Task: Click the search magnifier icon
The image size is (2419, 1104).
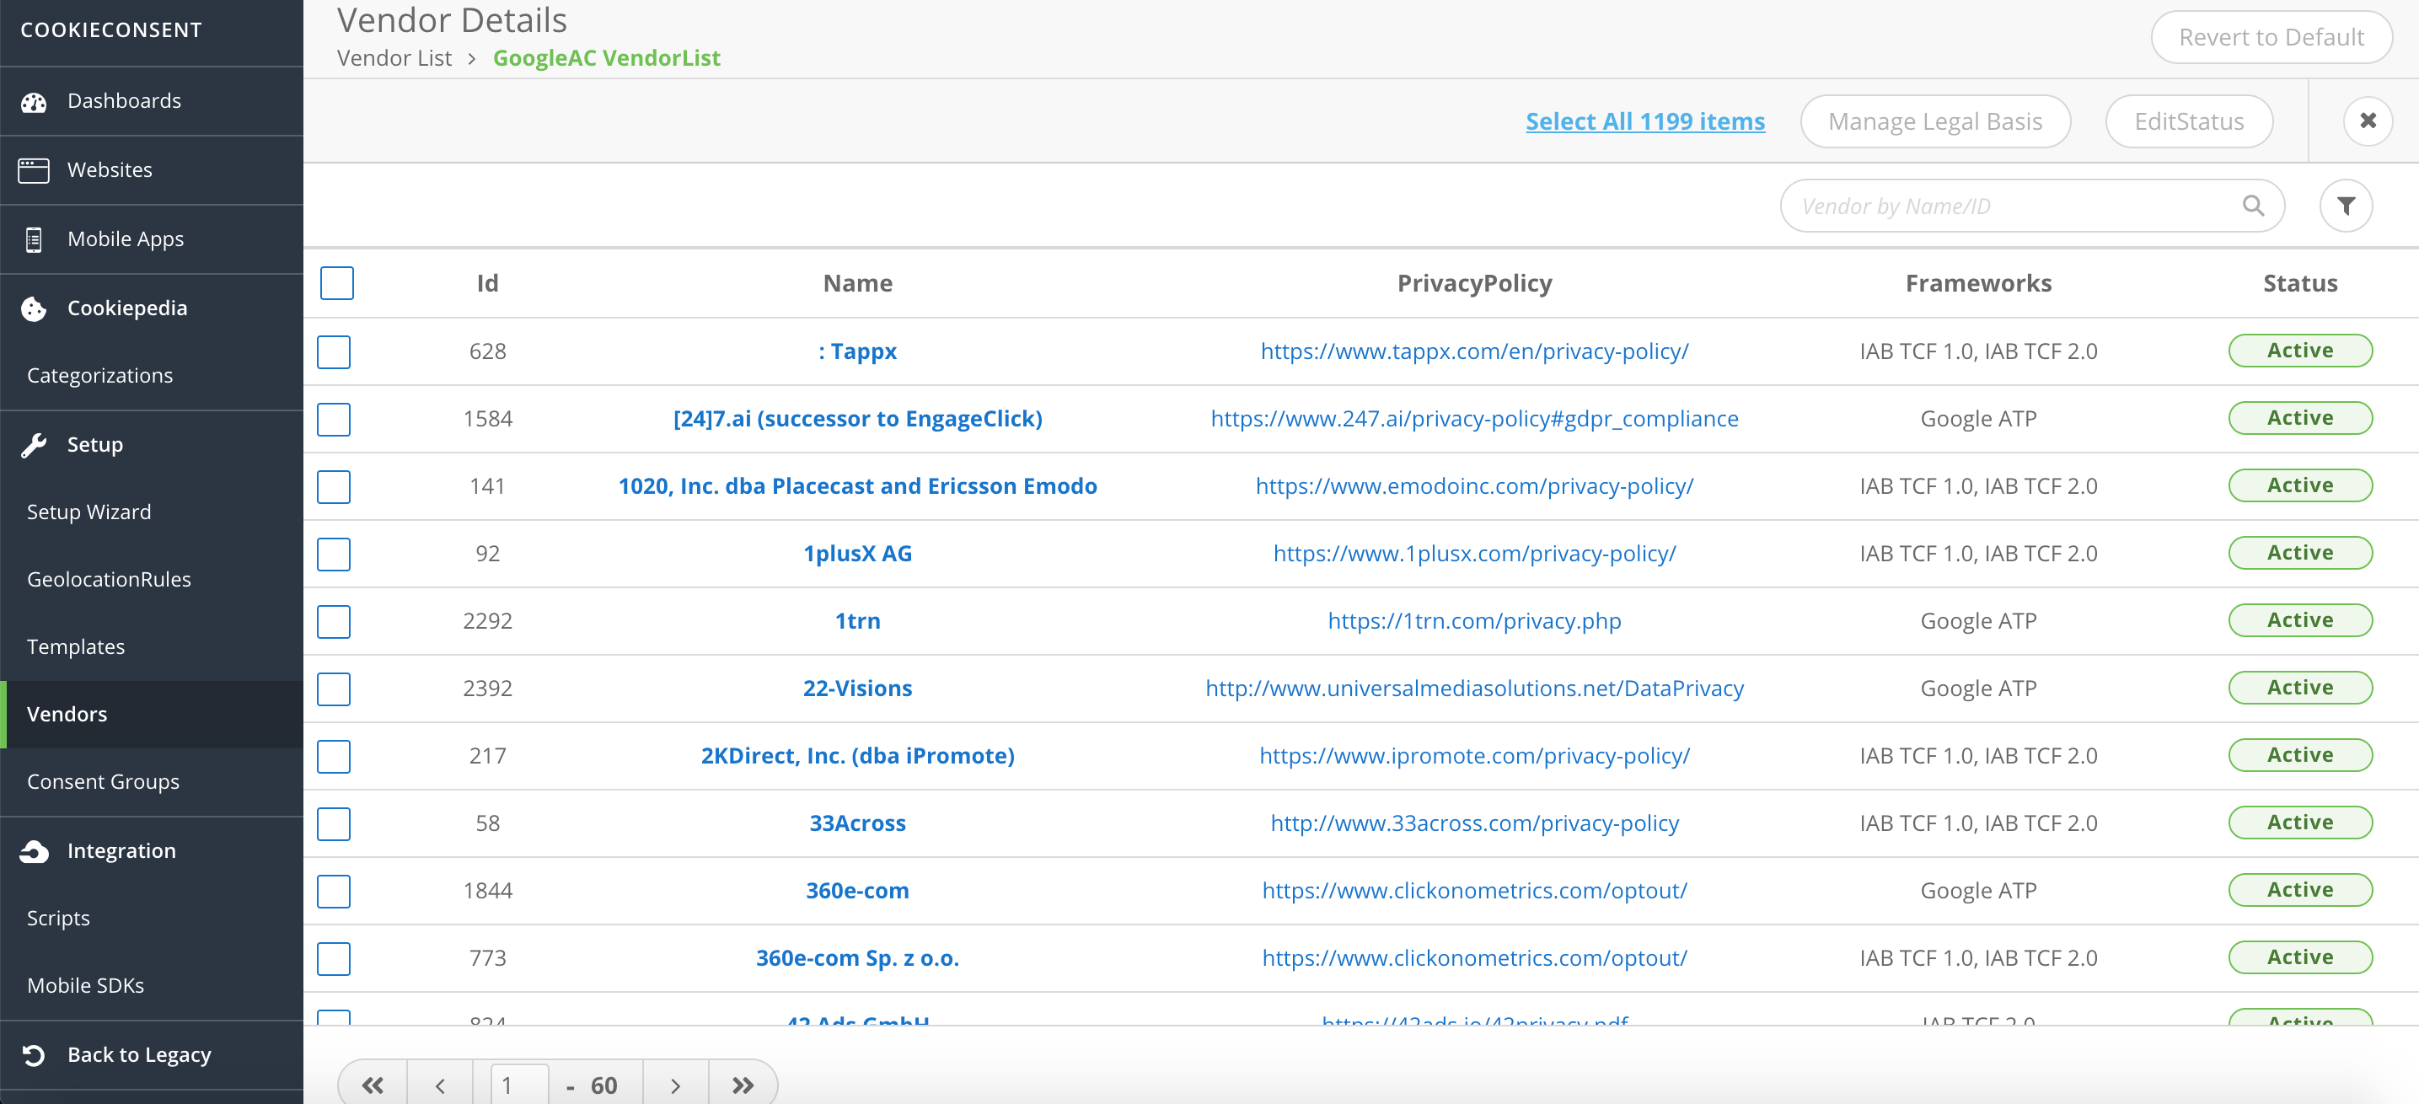Action: pyautogui.click(x=2253, y=206)
